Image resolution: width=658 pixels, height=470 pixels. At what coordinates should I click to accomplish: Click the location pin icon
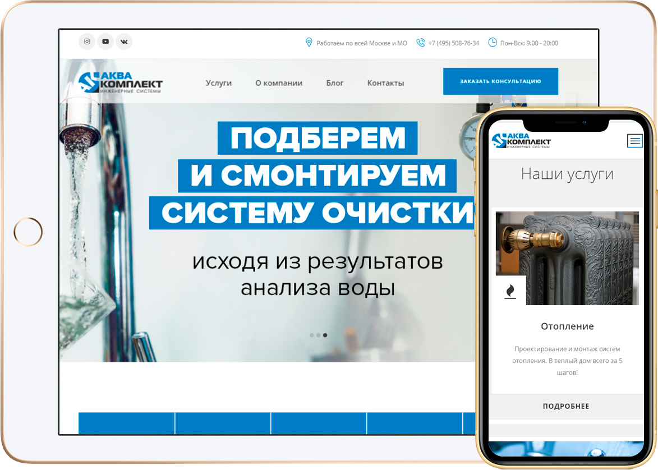pos(309,43)
